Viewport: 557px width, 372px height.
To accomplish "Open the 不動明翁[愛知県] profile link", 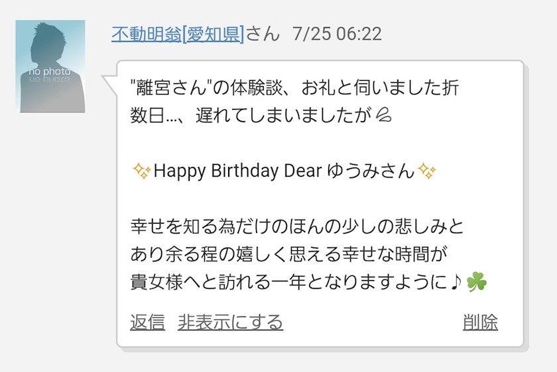I will pos(177,33).
